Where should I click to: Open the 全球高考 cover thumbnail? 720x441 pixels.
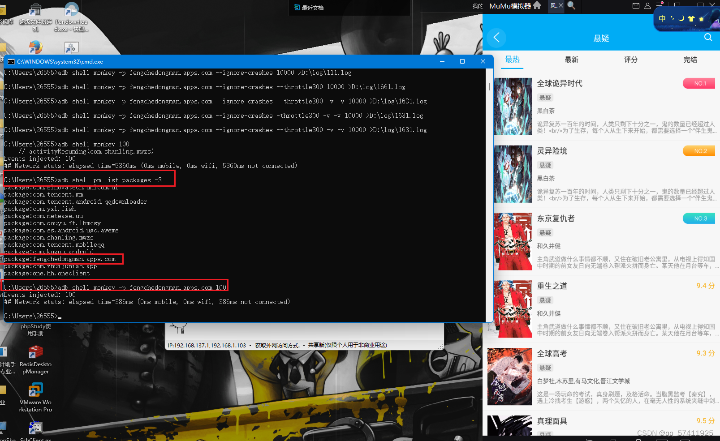(510, 377)
